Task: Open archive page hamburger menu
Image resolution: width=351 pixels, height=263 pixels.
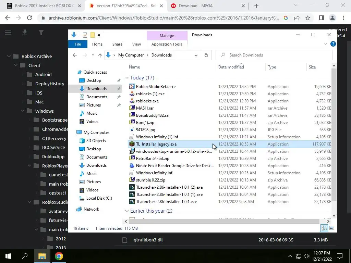Action: pos(8,33)
